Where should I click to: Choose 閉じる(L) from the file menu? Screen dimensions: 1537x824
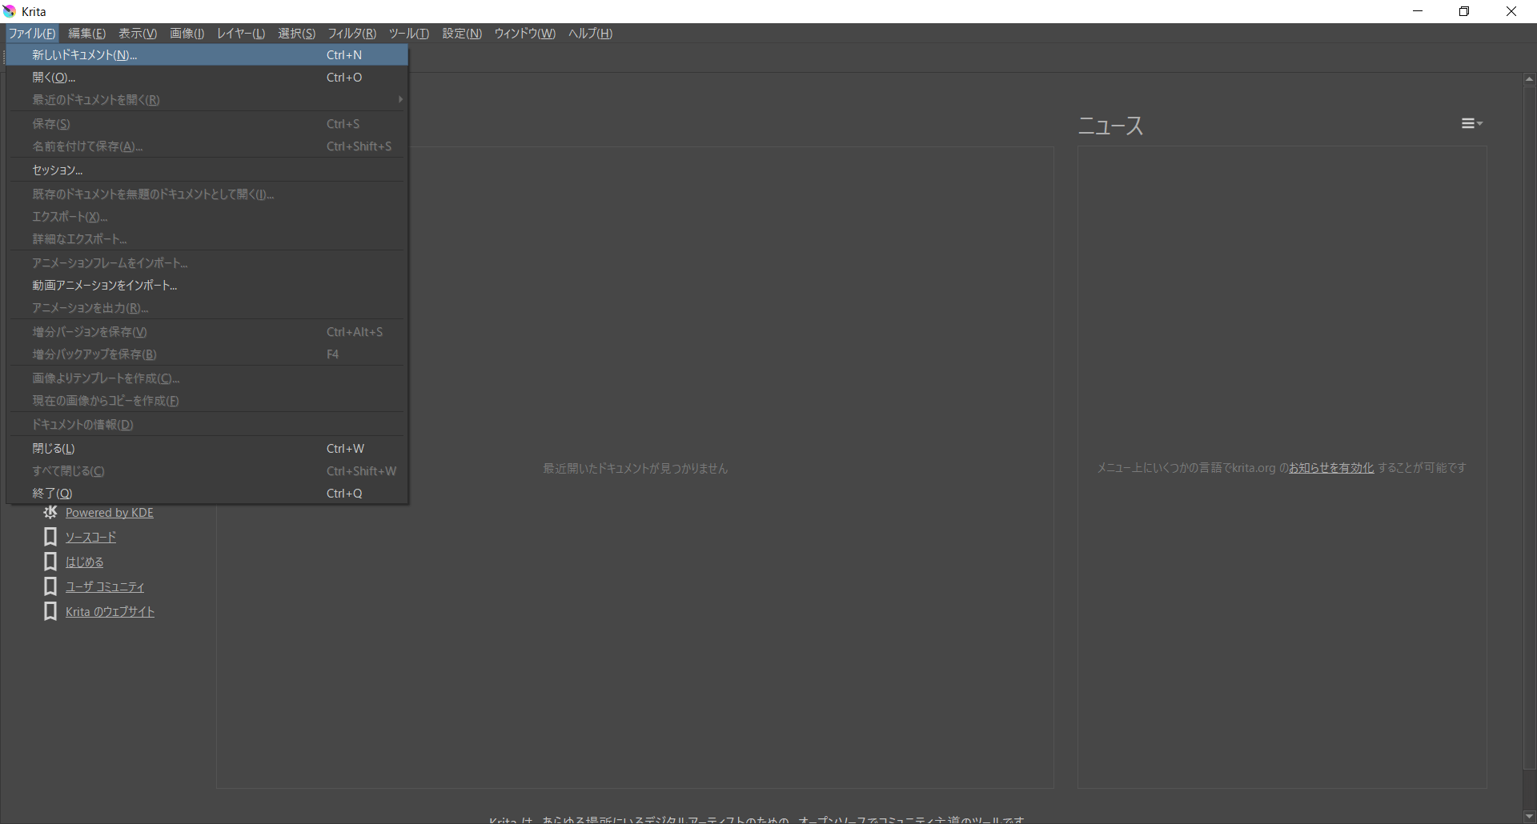207,449
